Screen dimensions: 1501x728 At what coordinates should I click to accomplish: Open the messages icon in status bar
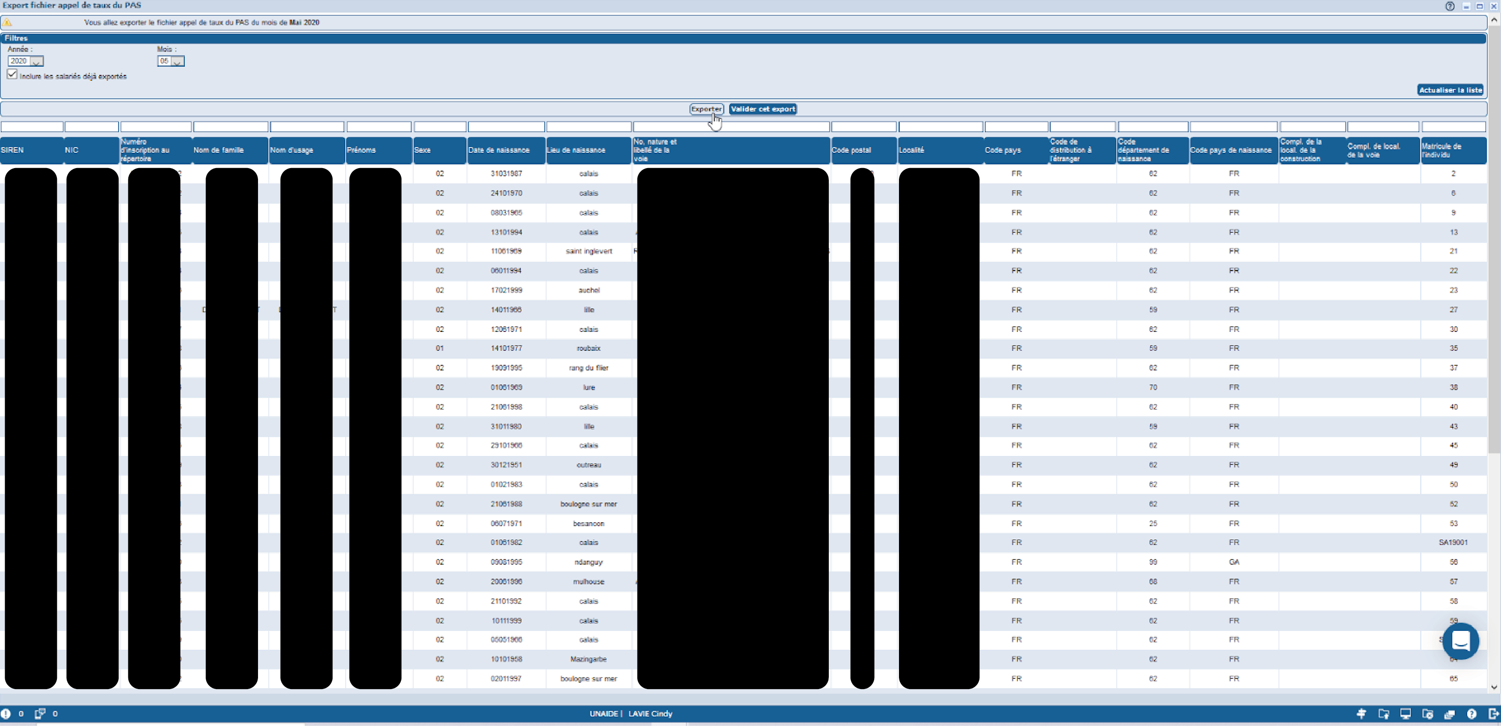tap(40, 713)
